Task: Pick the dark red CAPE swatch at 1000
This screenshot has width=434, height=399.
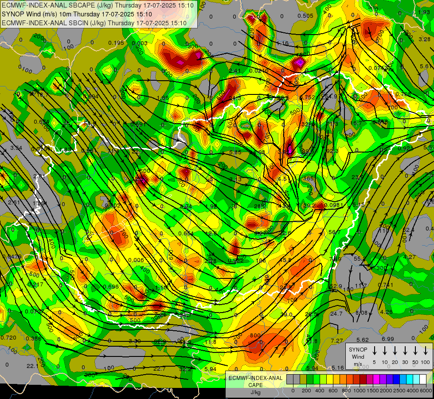Action: [x=363, y=379]
